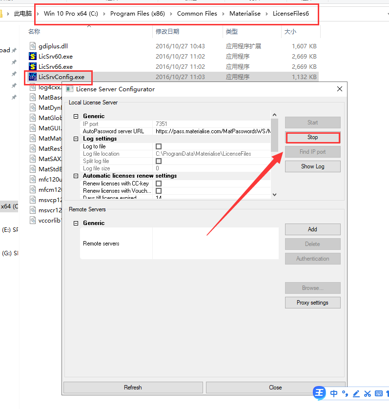Click the settings list scrollbar down arrow
The width and height of the screenshot is (389, 409).
click(274, 195)
